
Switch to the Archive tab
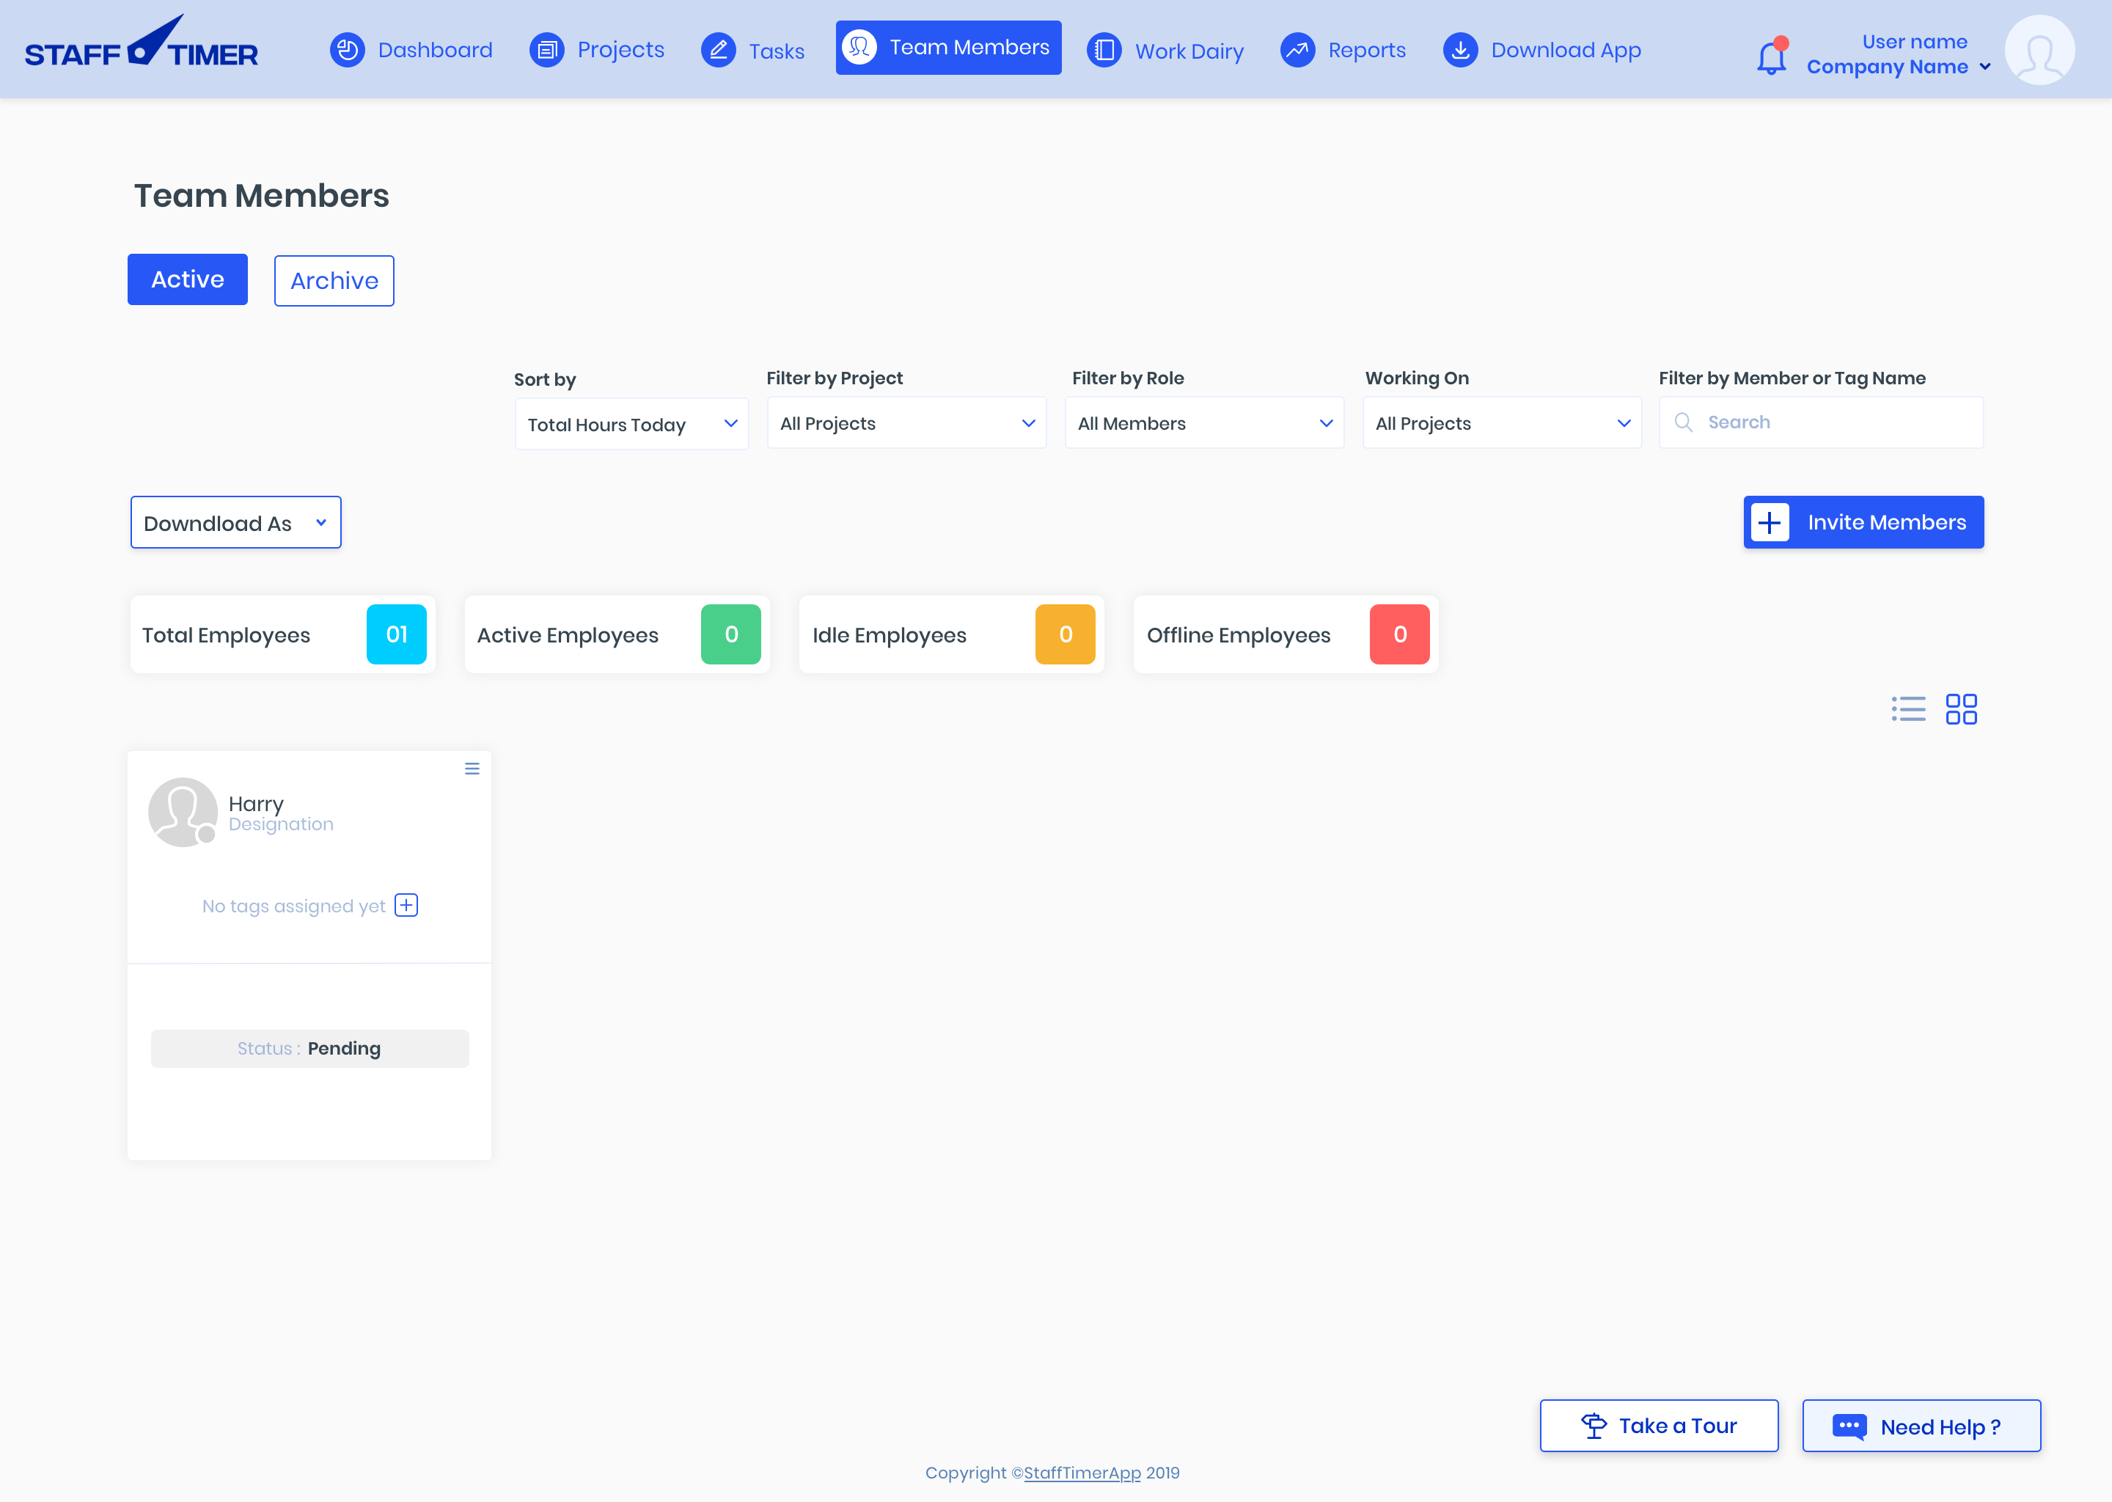pyautogui.click(x=334, y=280)
